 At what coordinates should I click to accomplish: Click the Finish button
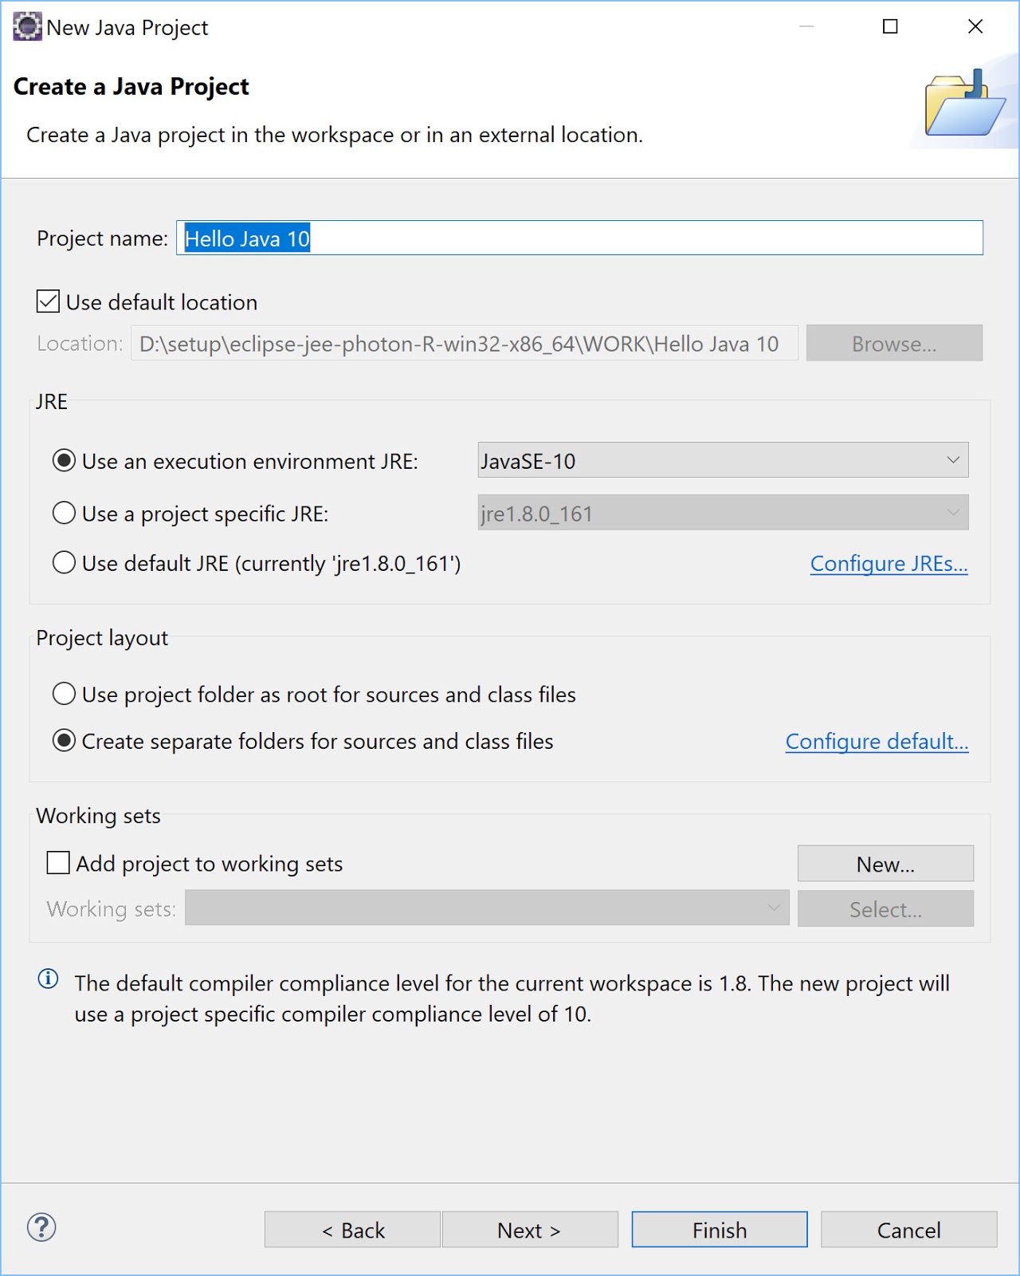[x=720, y=1230]
